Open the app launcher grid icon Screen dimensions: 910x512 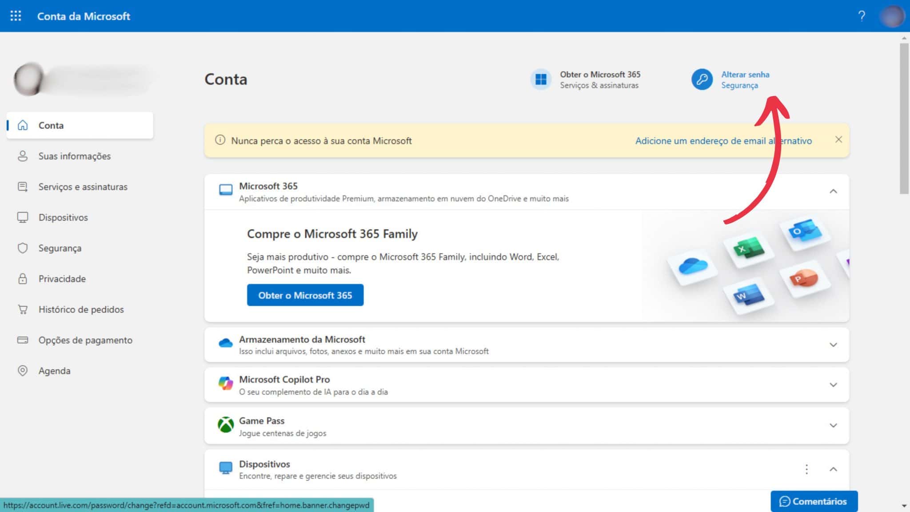coord(16,16)
